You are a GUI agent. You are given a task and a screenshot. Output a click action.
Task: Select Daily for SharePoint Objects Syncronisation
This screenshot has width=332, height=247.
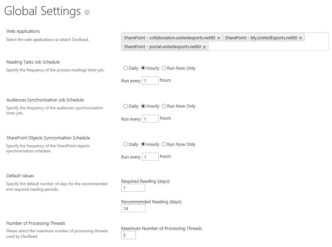pos(125,144)
